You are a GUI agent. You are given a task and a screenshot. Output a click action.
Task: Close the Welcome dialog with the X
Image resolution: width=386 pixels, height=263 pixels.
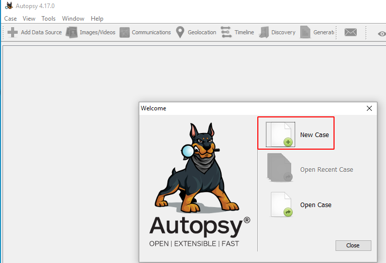coord(369,108)
